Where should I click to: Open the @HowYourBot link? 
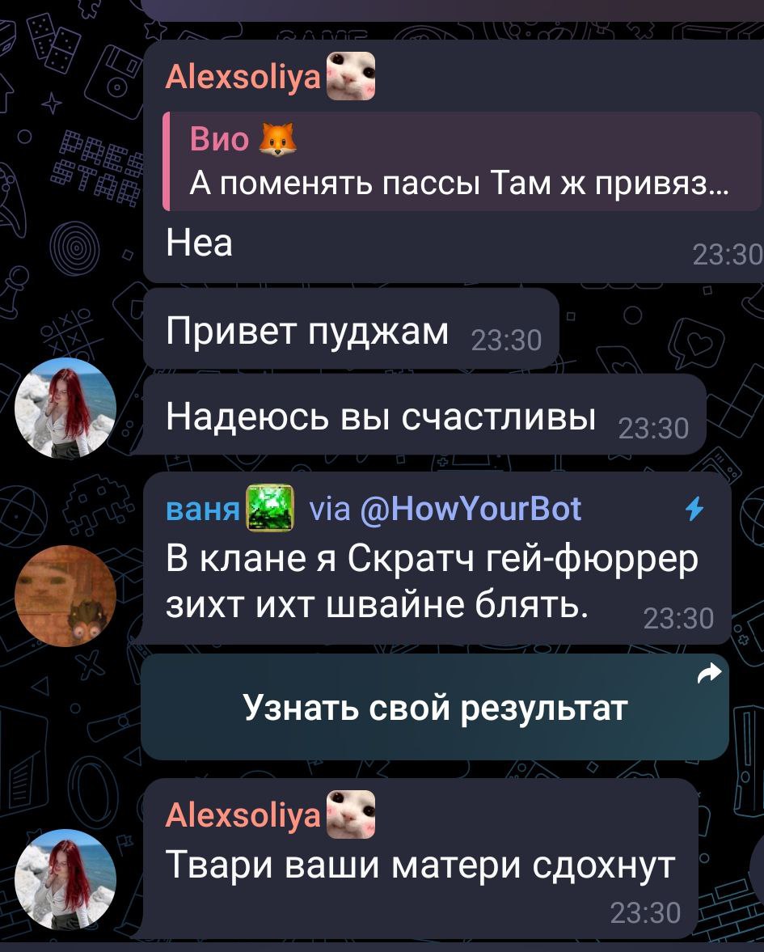click(x=471, y=509)
